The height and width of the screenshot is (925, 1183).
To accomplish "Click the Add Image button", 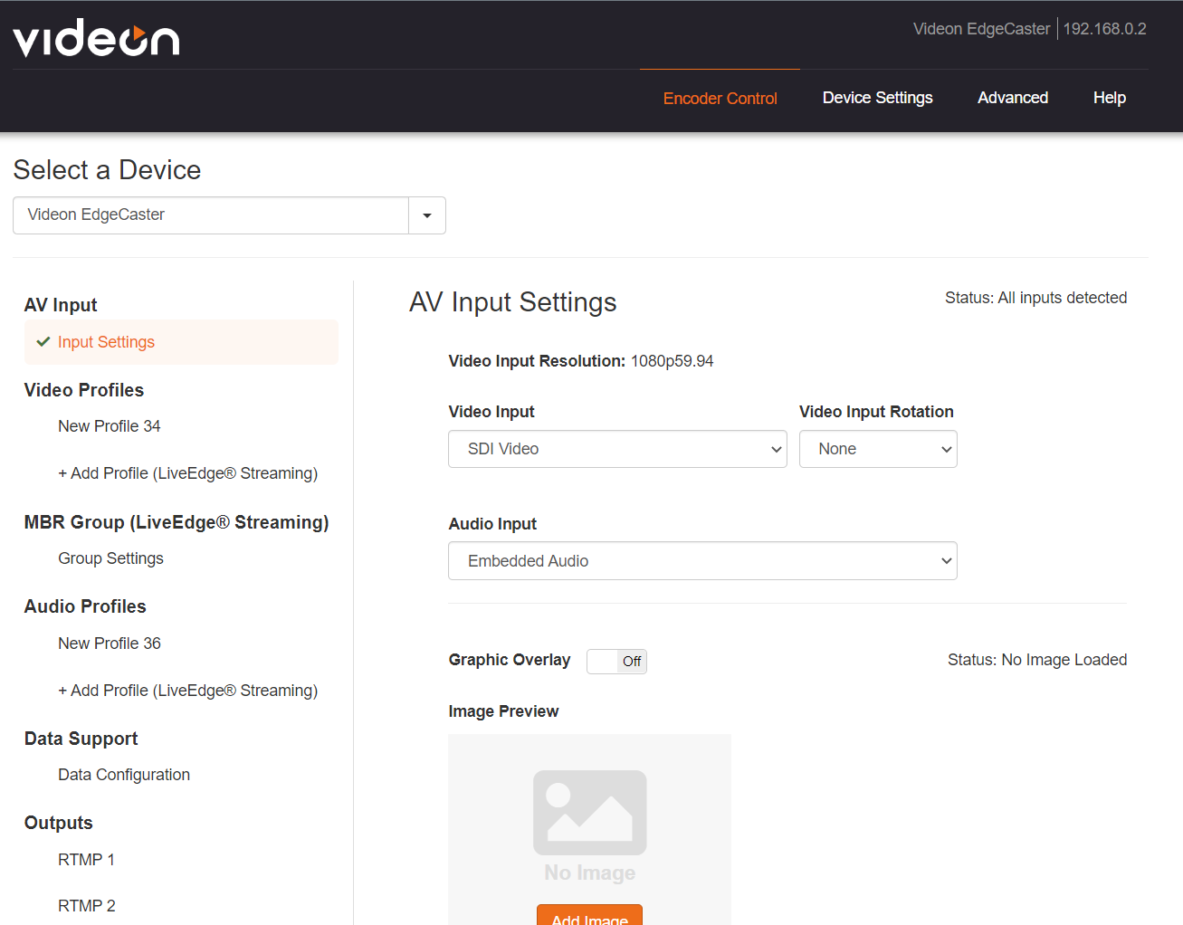I will (590, 915).
